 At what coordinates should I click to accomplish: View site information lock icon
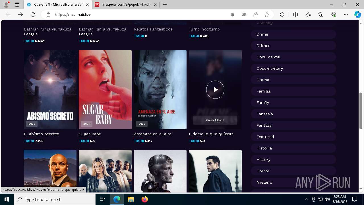click(48, 15)
